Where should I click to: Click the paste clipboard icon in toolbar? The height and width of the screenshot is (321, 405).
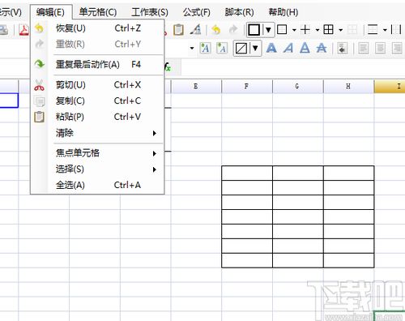pos(178,30)
